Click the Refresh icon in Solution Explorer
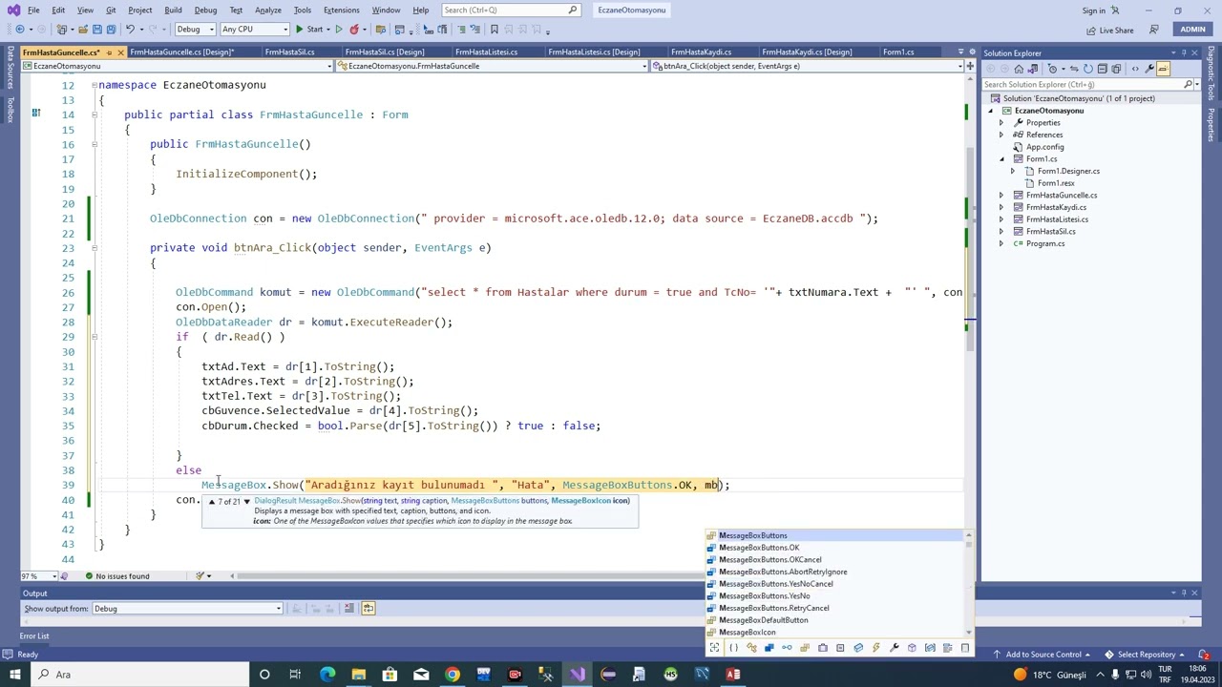This screenshot has height=687, width=1222. [x=1088, y=69]
